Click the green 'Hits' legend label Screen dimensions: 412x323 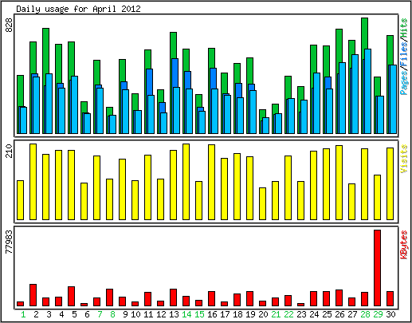pos(404,28)
